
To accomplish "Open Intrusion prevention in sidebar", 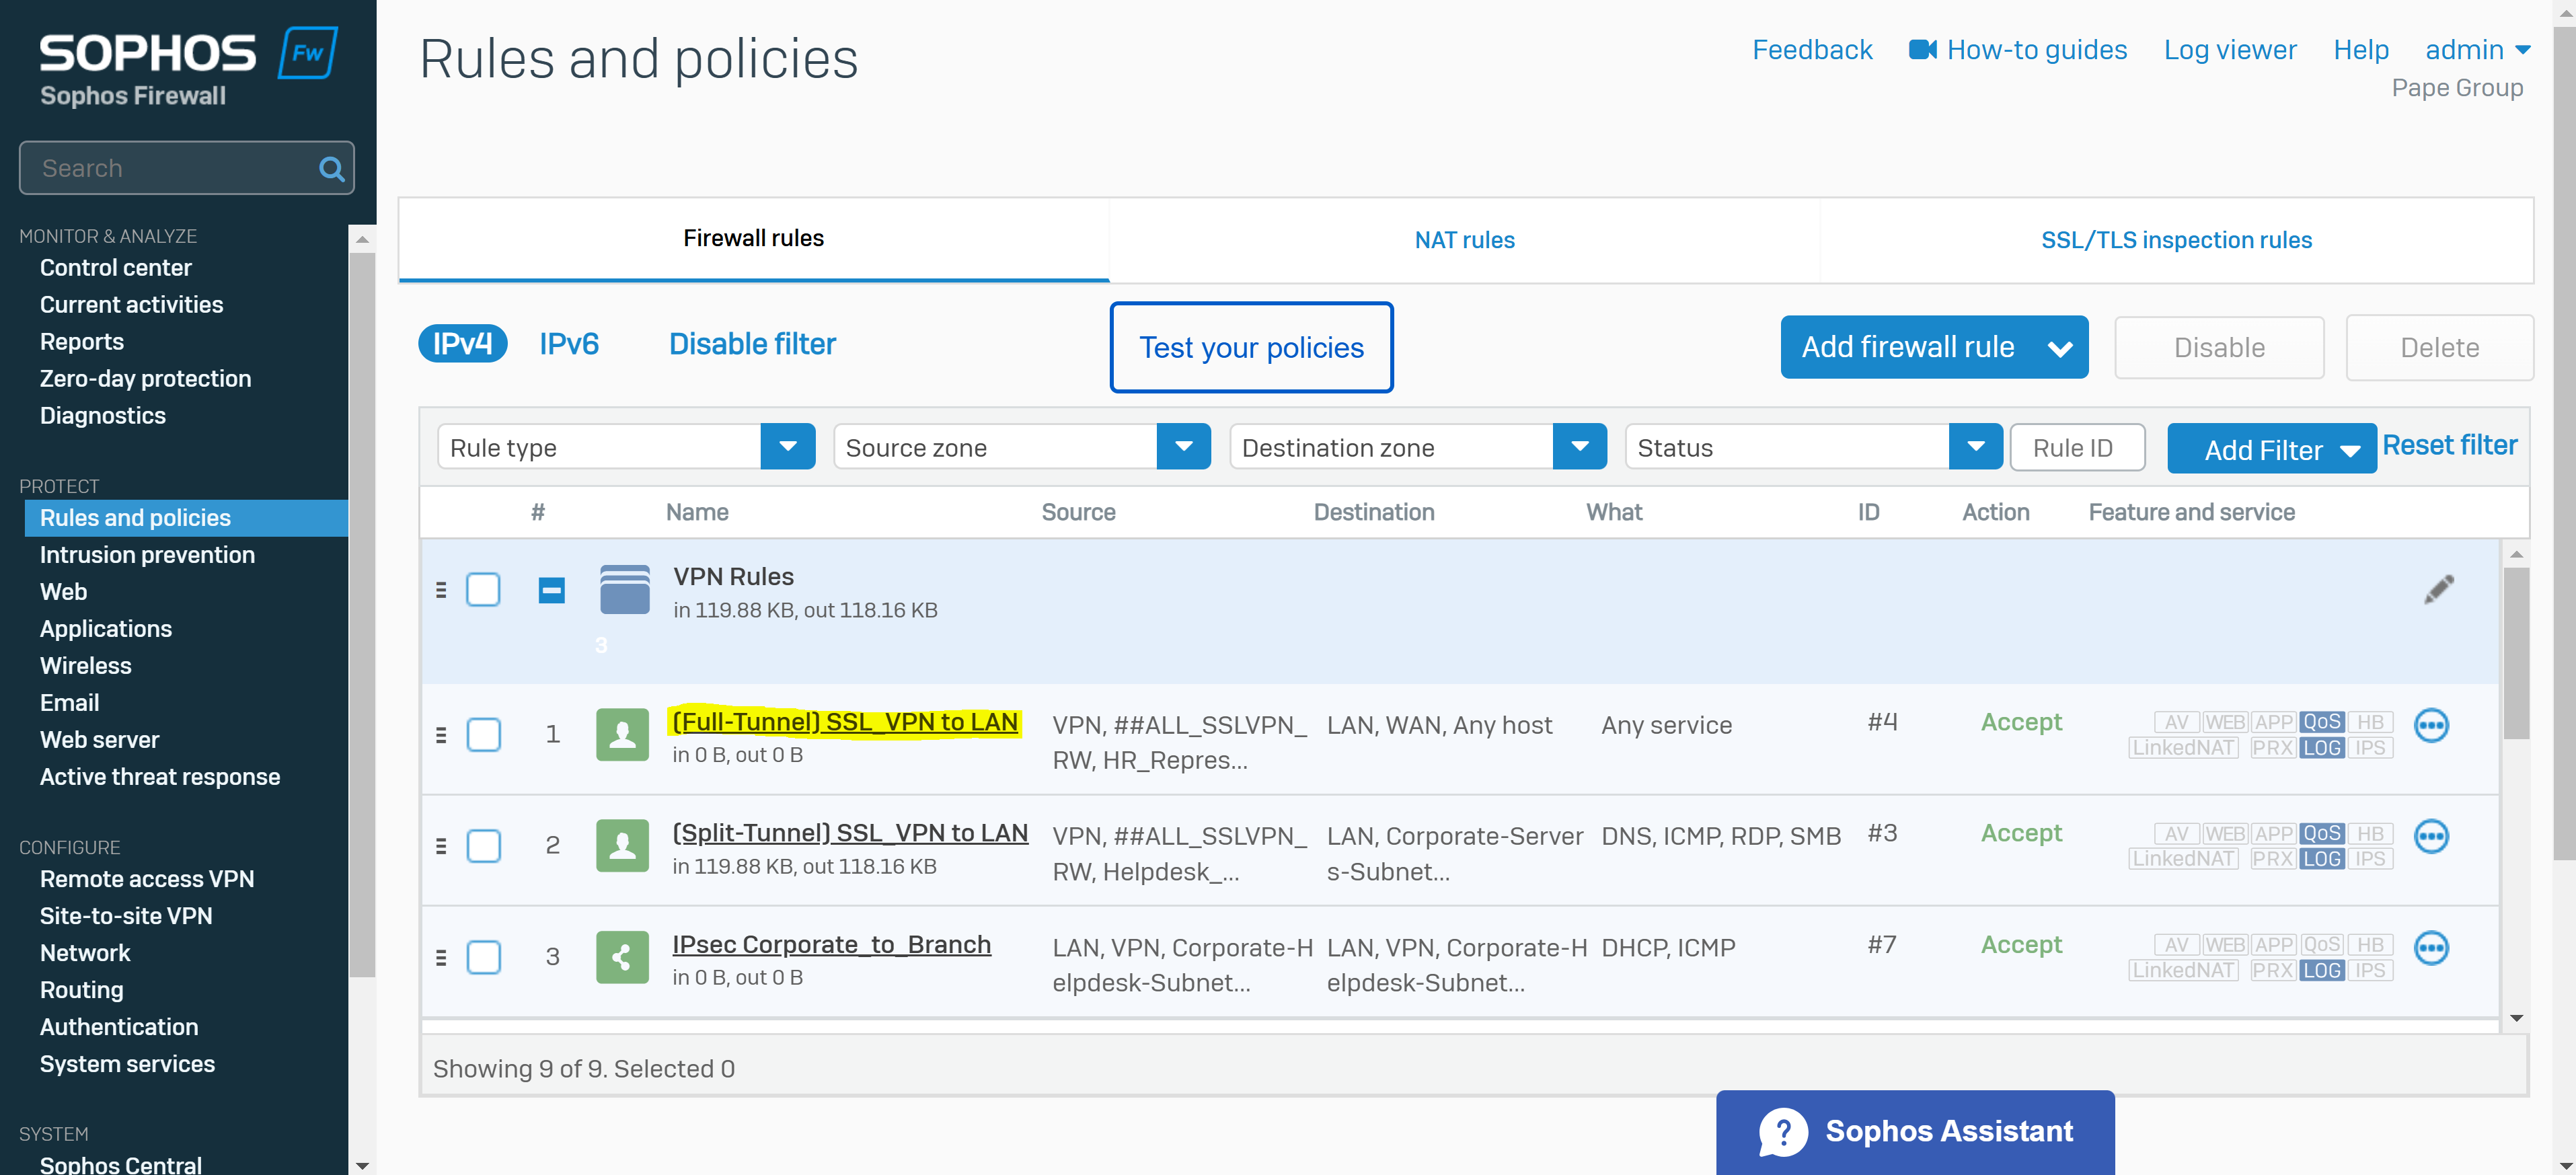I will coord(147,555).
